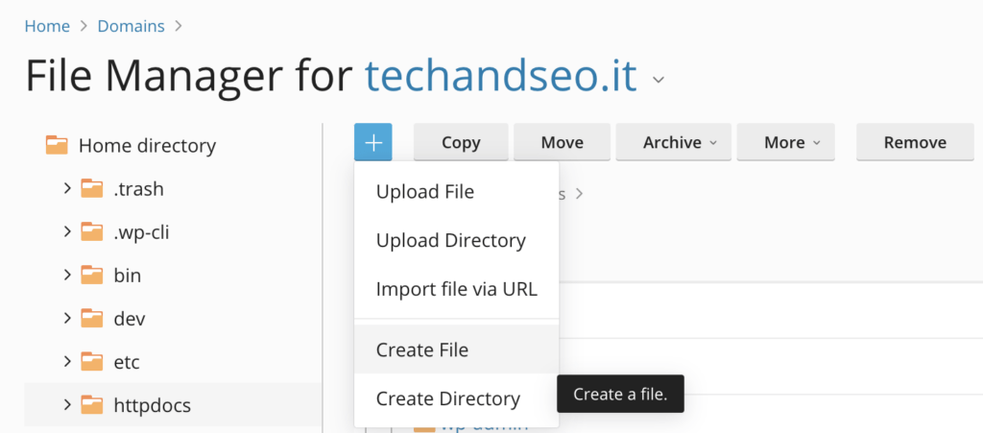Screen dimensions: 983x433
Task: Select the httpdocs folder label
Action: click(x=153, y=405)
